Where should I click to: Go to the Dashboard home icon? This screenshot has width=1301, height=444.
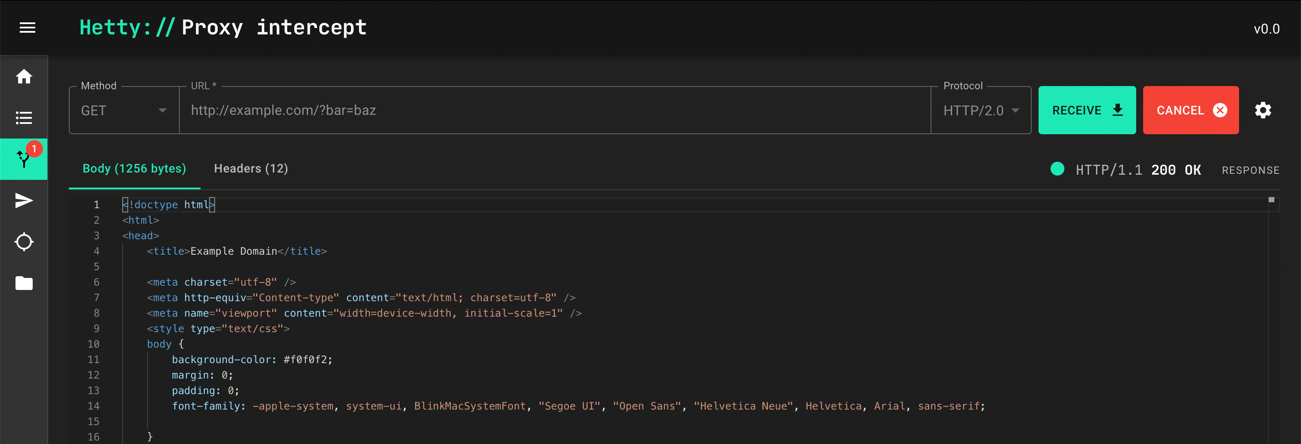point(24,76)
